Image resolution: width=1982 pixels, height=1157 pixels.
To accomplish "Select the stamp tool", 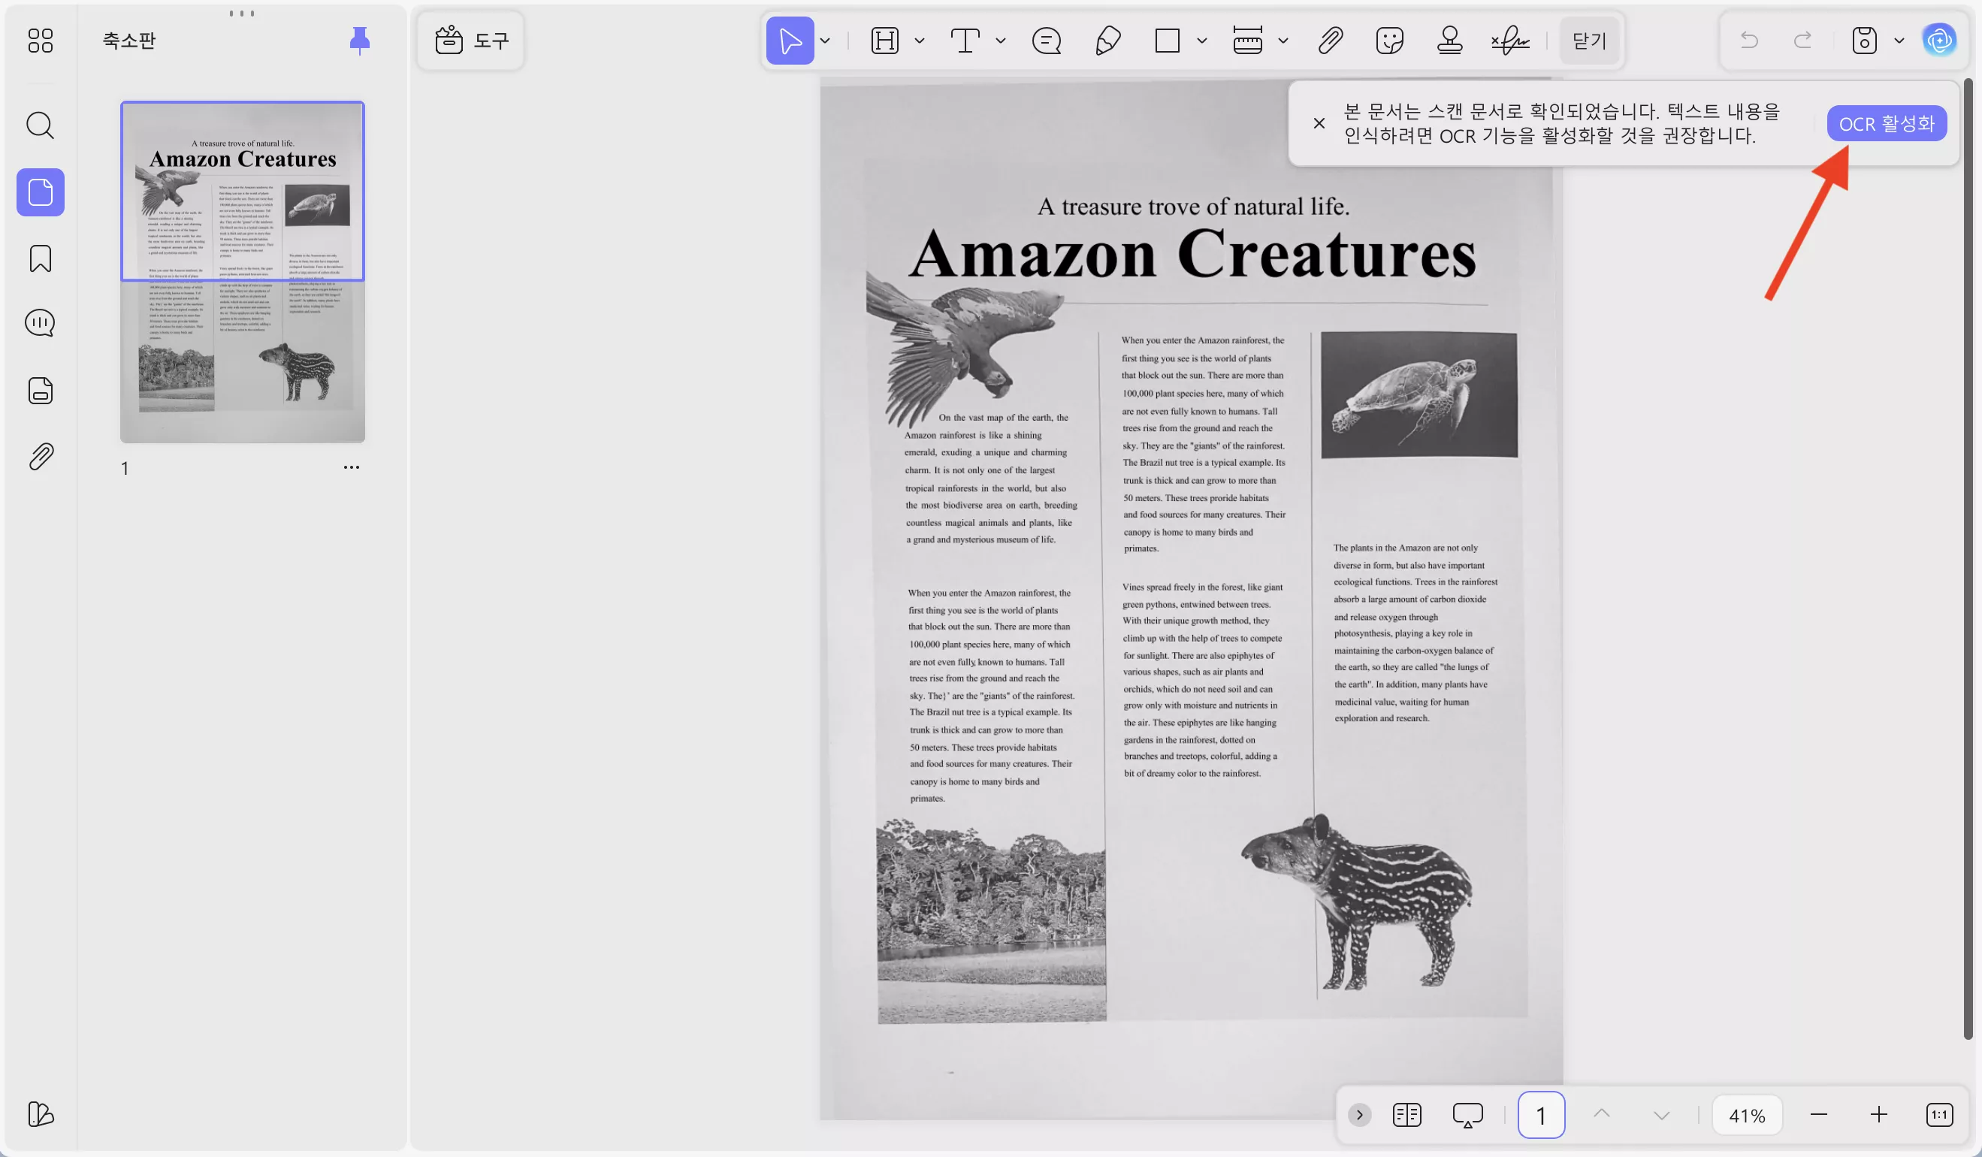I will click(1449, 40).
